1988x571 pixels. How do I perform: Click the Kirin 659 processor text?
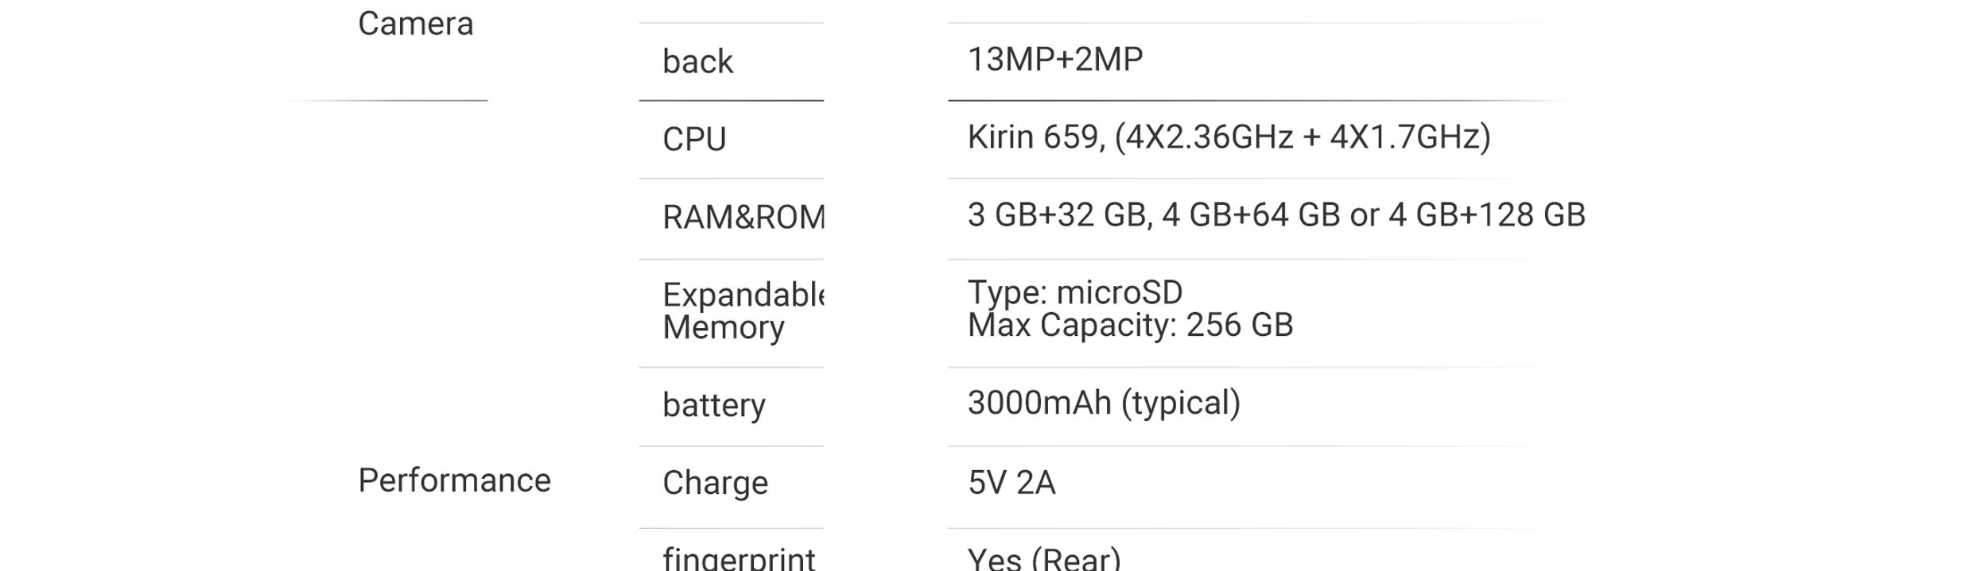tap(1036, 137)
